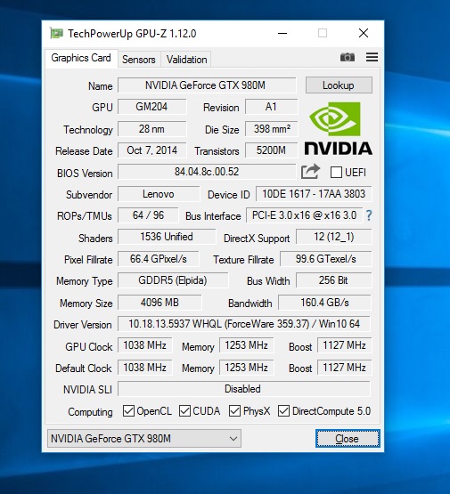This screenshot has width=450, height=494.
Task: Enable the UEFI checkbox
Action: 336,173
